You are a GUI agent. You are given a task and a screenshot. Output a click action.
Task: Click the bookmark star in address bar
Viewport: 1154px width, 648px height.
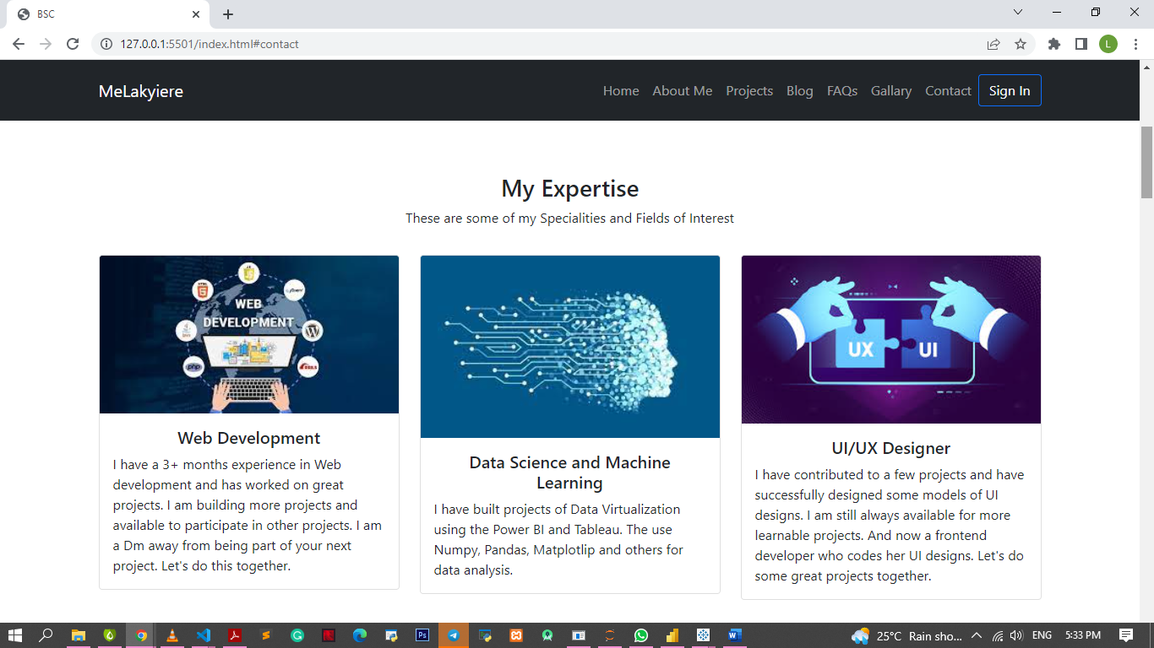coord(1021,44)
